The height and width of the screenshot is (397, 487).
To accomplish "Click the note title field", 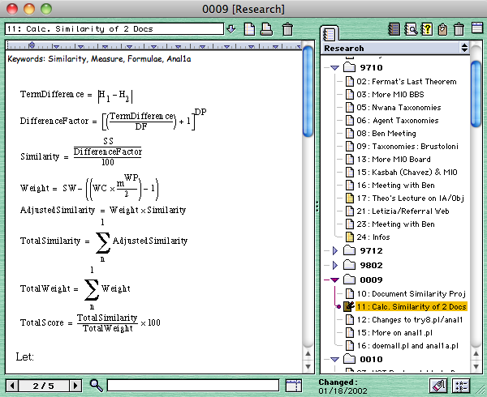I will tap(114, 29).
